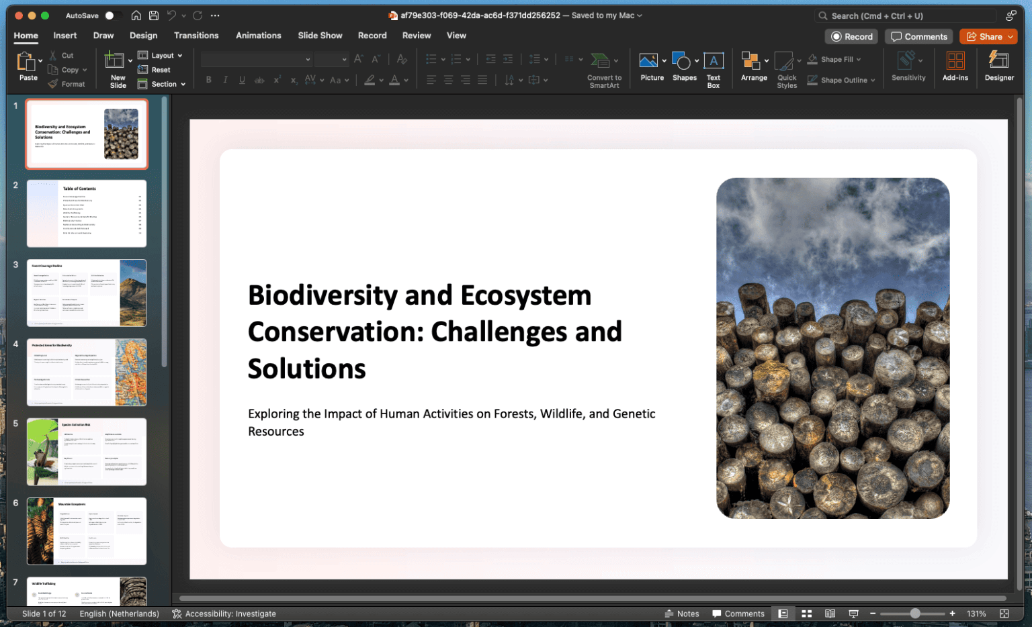1032x627 pixels.
Task: Click the Record button
Action: coord(851,36)
